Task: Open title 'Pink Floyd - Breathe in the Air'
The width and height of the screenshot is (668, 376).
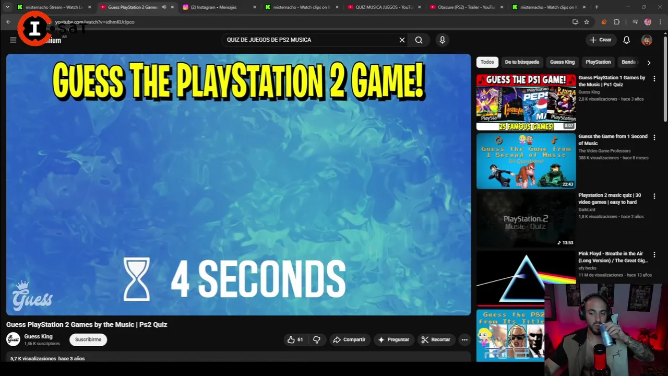Action: coord(613,257)
